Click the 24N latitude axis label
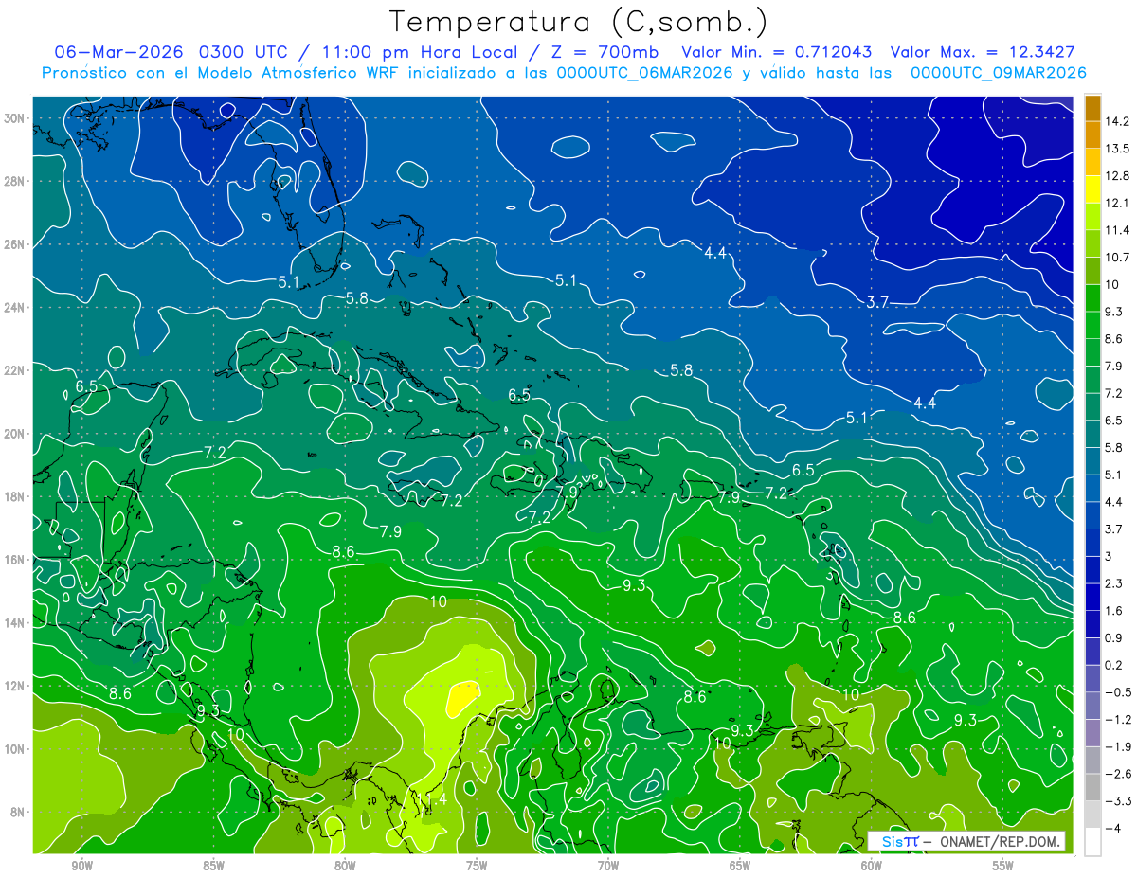This screenshot has width=1137, height=878. tap(16, 308)
